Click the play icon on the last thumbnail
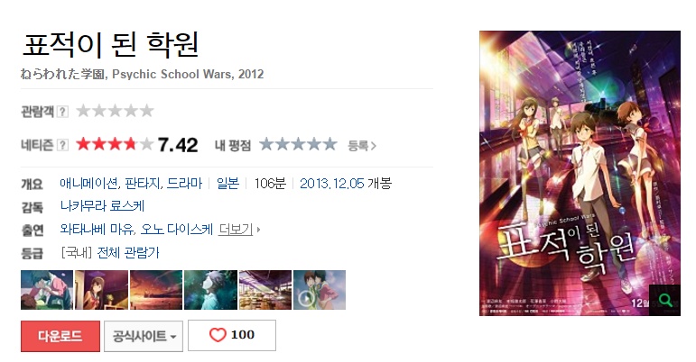The width and height of the screenshot is (696, 362). pyautogui.click(x=305, y=299)
